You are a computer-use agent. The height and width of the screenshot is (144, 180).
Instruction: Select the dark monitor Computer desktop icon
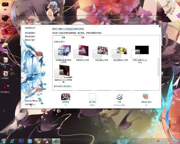[5, 20]
